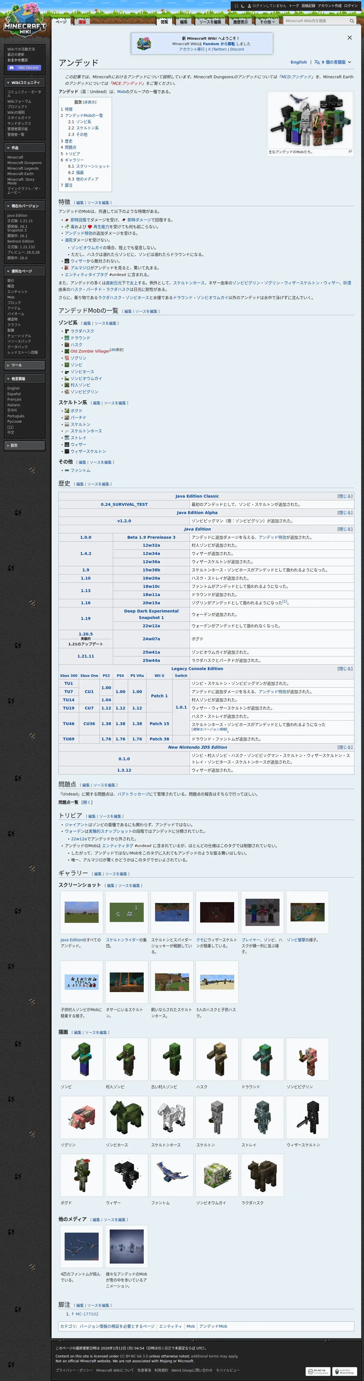Click the ラクダハスク mob icon in list
364x1381 pixels.
tap(67, 331)
